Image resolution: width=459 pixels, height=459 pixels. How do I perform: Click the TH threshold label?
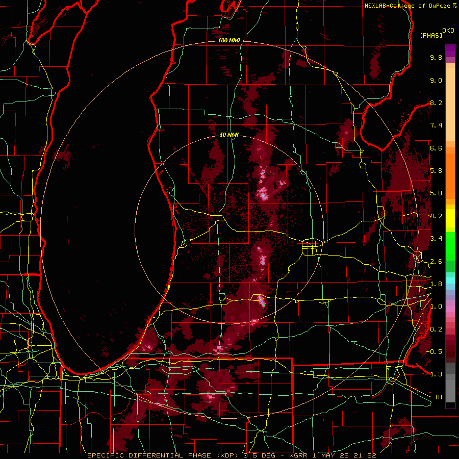click(x=438, y=397)
